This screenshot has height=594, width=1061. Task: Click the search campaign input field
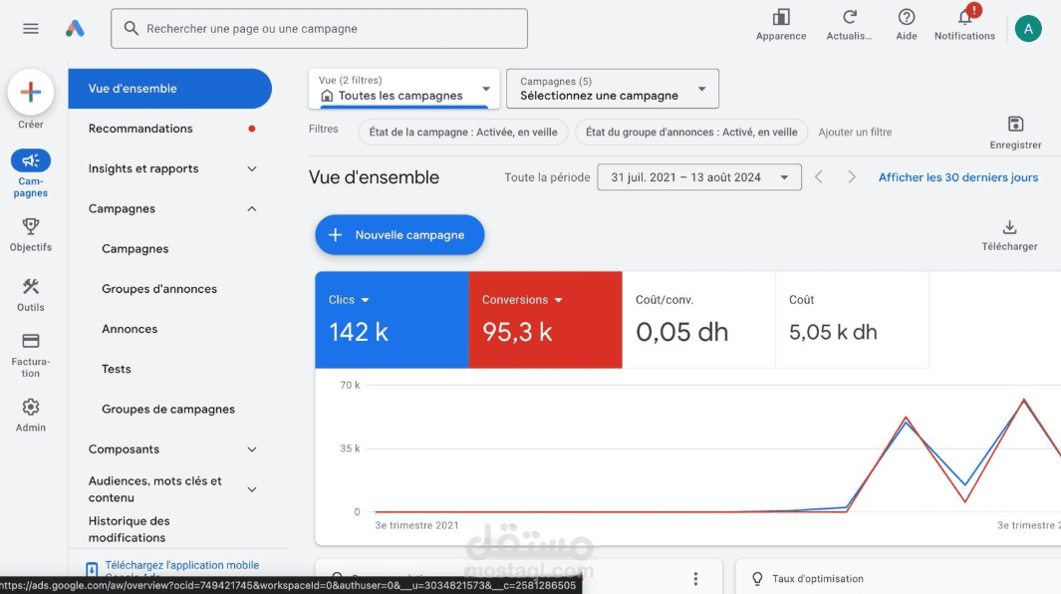pyautogui.click(x=320, y=29)
